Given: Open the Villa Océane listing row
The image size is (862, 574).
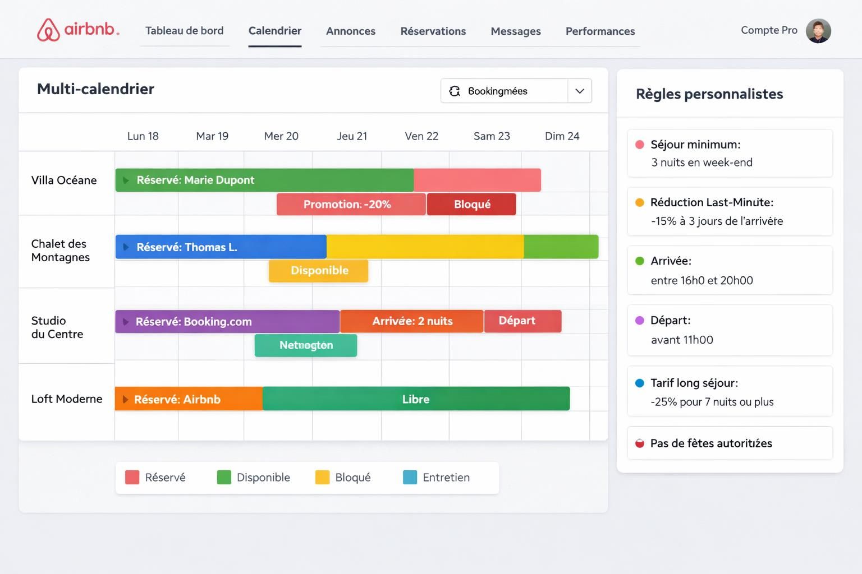Looking at the screenshot, I should click(64, 180).
